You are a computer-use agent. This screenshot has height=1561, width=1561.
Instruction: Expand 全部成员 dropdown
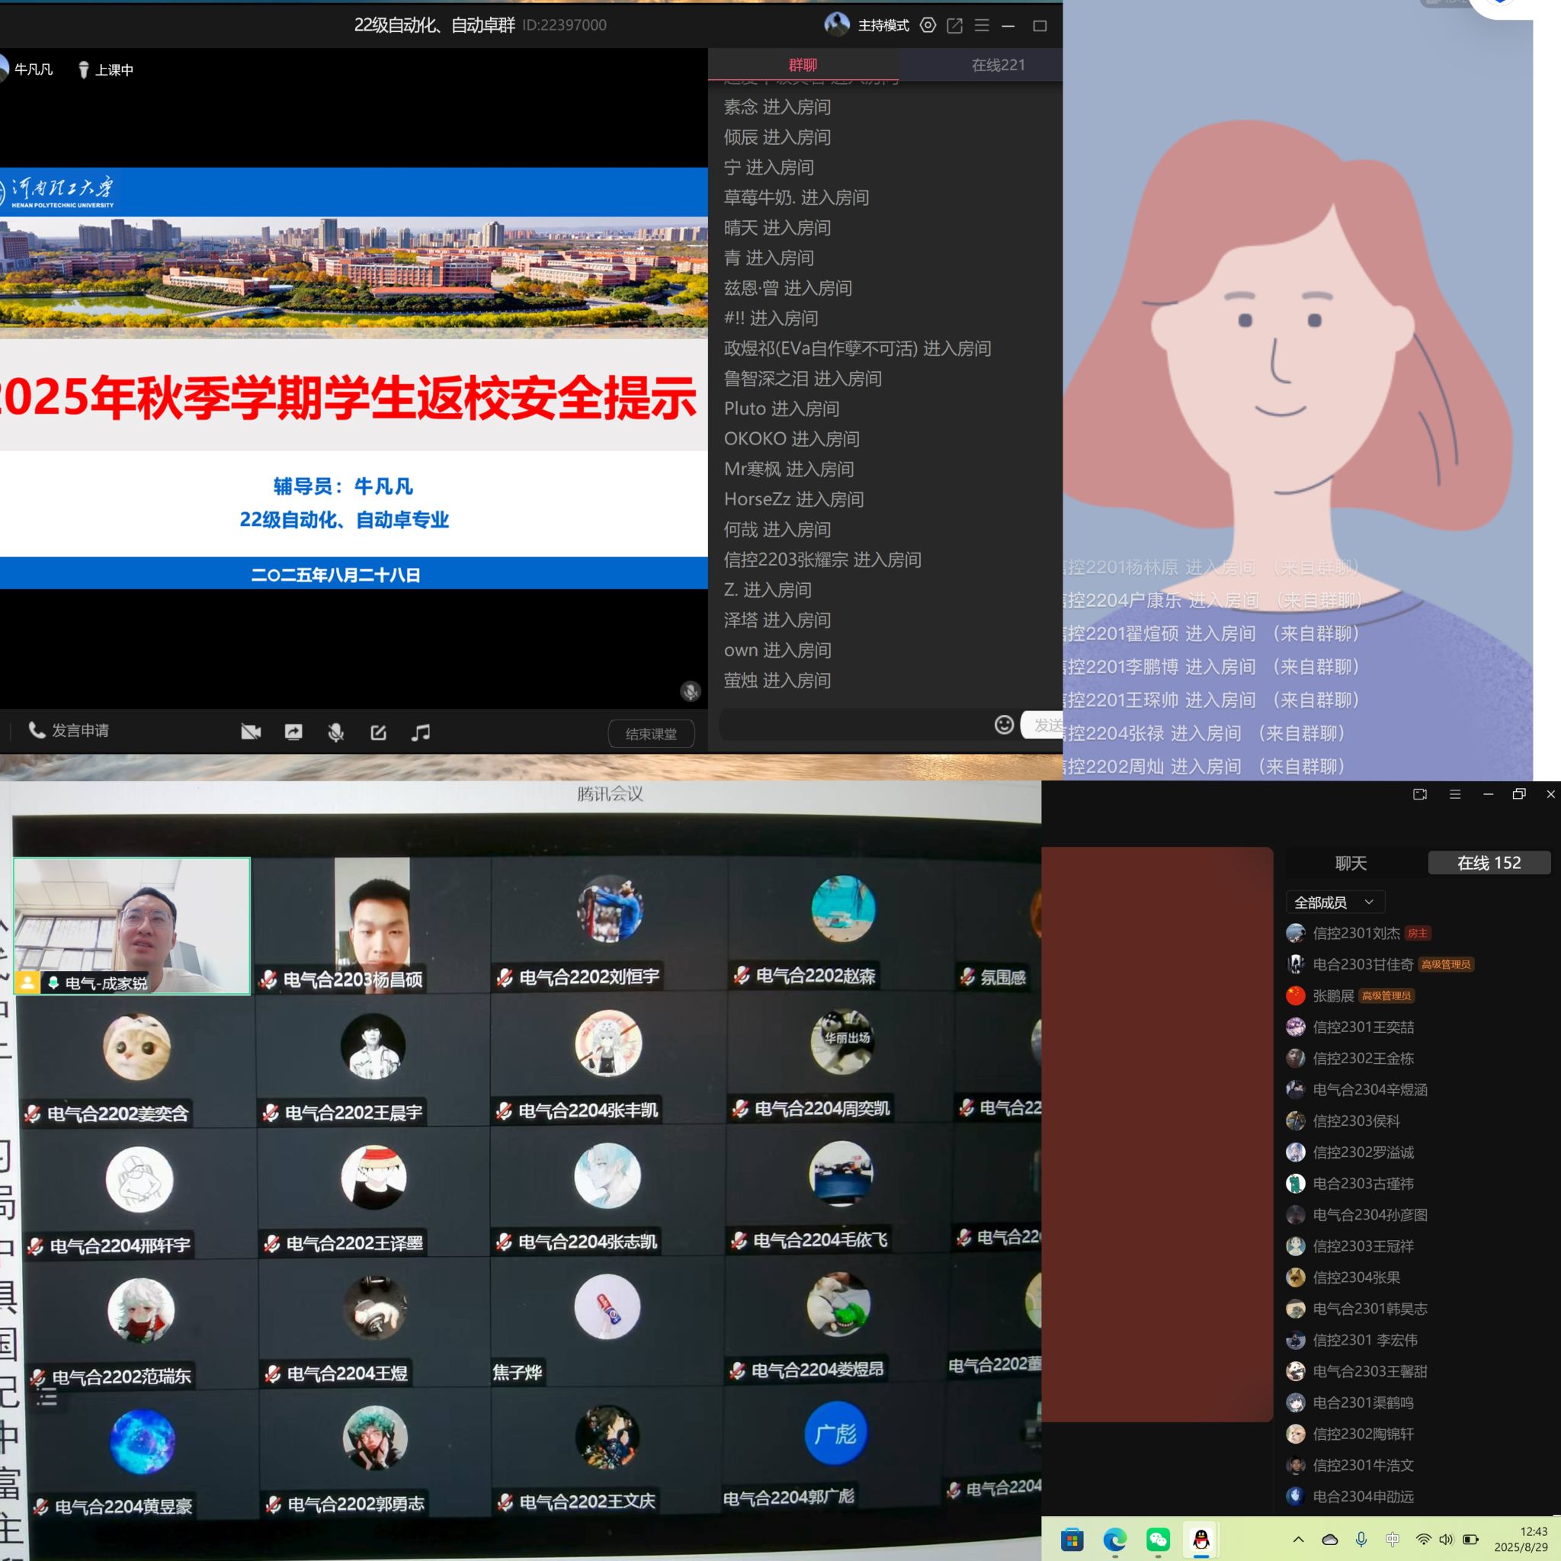coord(1334,902)
